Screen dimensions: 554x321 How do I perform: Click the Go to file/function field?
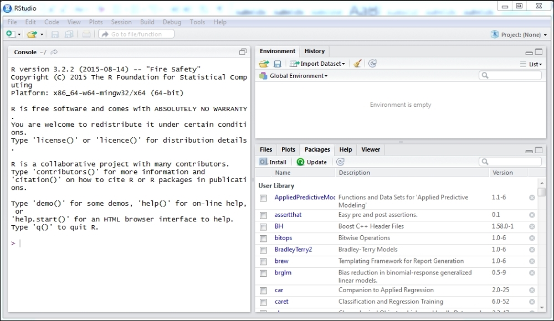(x=136, y=34)
